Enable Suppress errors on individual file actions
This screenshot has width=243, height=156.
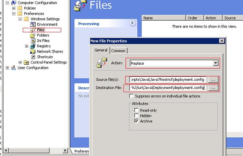(131, 96)
